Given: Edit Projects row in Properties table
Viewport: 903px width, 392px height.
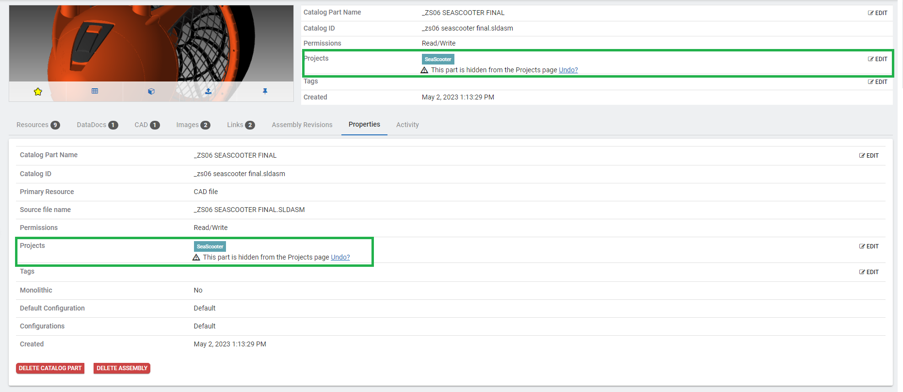Looking at the screenshot, I should coord(869,246).
